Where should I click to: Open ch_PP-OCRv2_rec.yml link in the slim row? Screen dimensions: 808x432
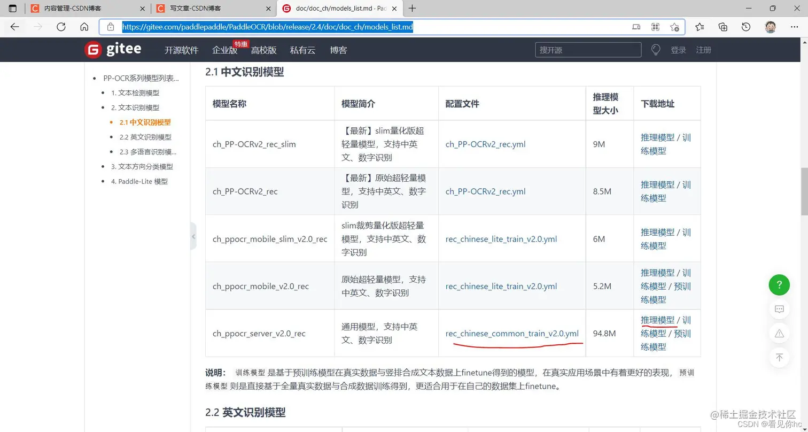(485, 144)
